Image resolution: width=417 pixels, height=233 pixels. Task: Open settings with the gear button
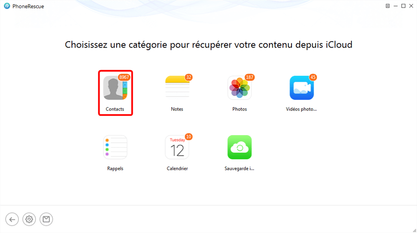pos(29,219)
